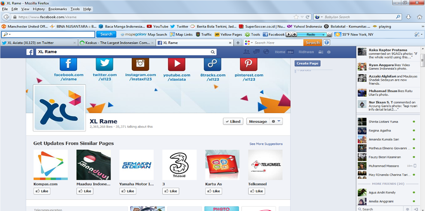Go to the Firefox home page icon
This screenshot has width=425, height=211.
(x=419, y=17)
